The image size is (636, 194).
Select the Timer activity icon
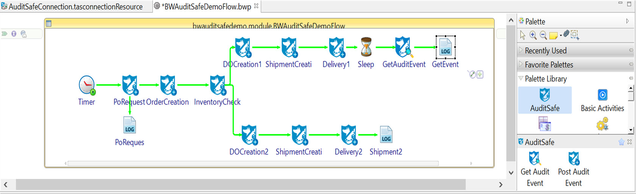pos(87,85)
